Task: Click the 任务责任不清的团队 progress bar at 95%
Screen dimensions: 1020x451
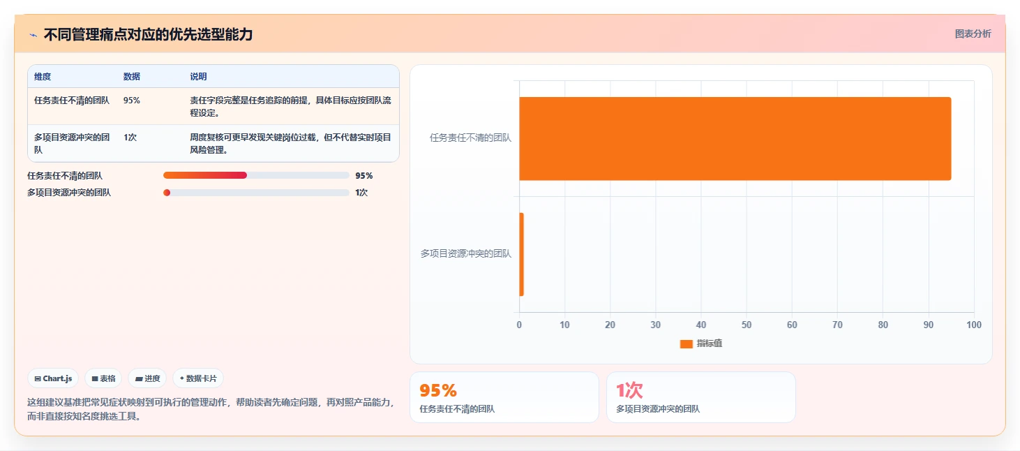Action: (256, 175)
